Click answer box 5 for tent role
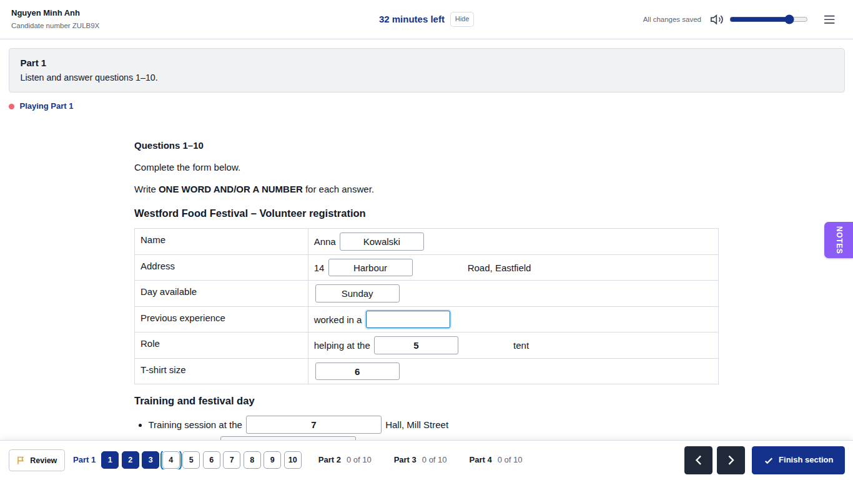Image resolution: width=853 pixels, height=480 pixels. [x=416, y=346]
